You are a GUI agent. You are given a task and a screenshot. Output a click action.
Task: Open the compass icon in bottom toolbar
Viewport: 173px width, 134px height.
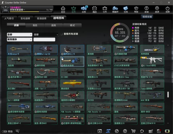coord(117,131)
